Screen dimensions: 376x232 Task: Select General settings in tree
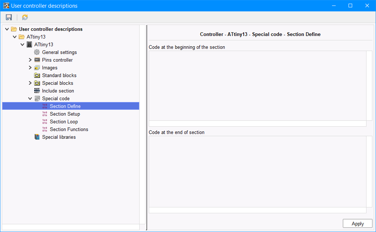coord(59,52)
